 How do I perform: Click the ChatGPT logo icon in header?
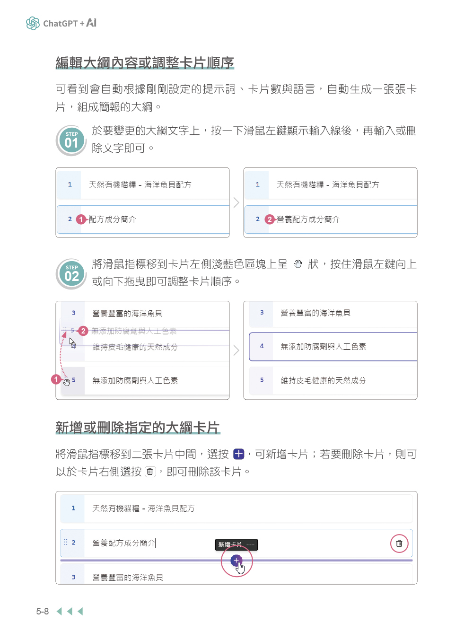coord(33,23)
